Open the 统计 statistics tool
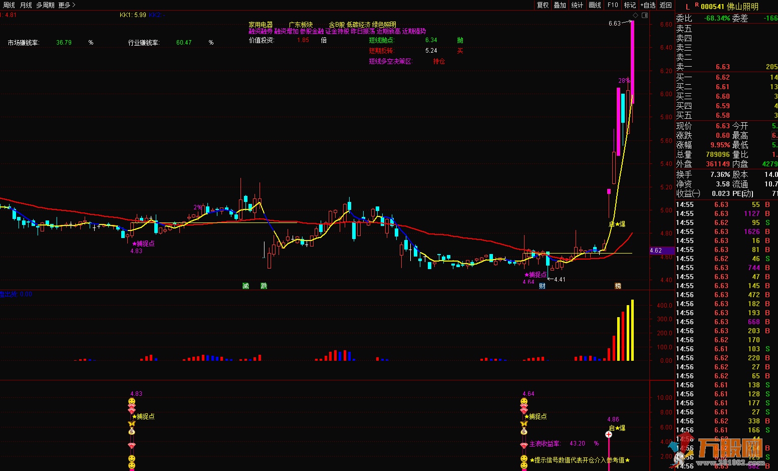This screenshot has width=778, height=471. [578, 5]
